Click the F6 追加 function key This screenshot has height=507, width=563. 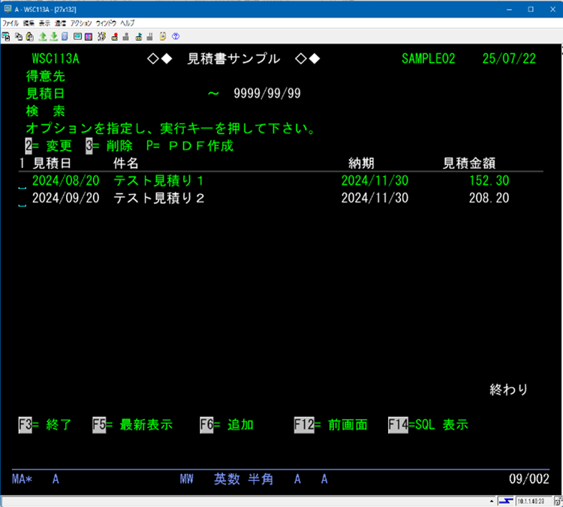(x=226, y=424)
